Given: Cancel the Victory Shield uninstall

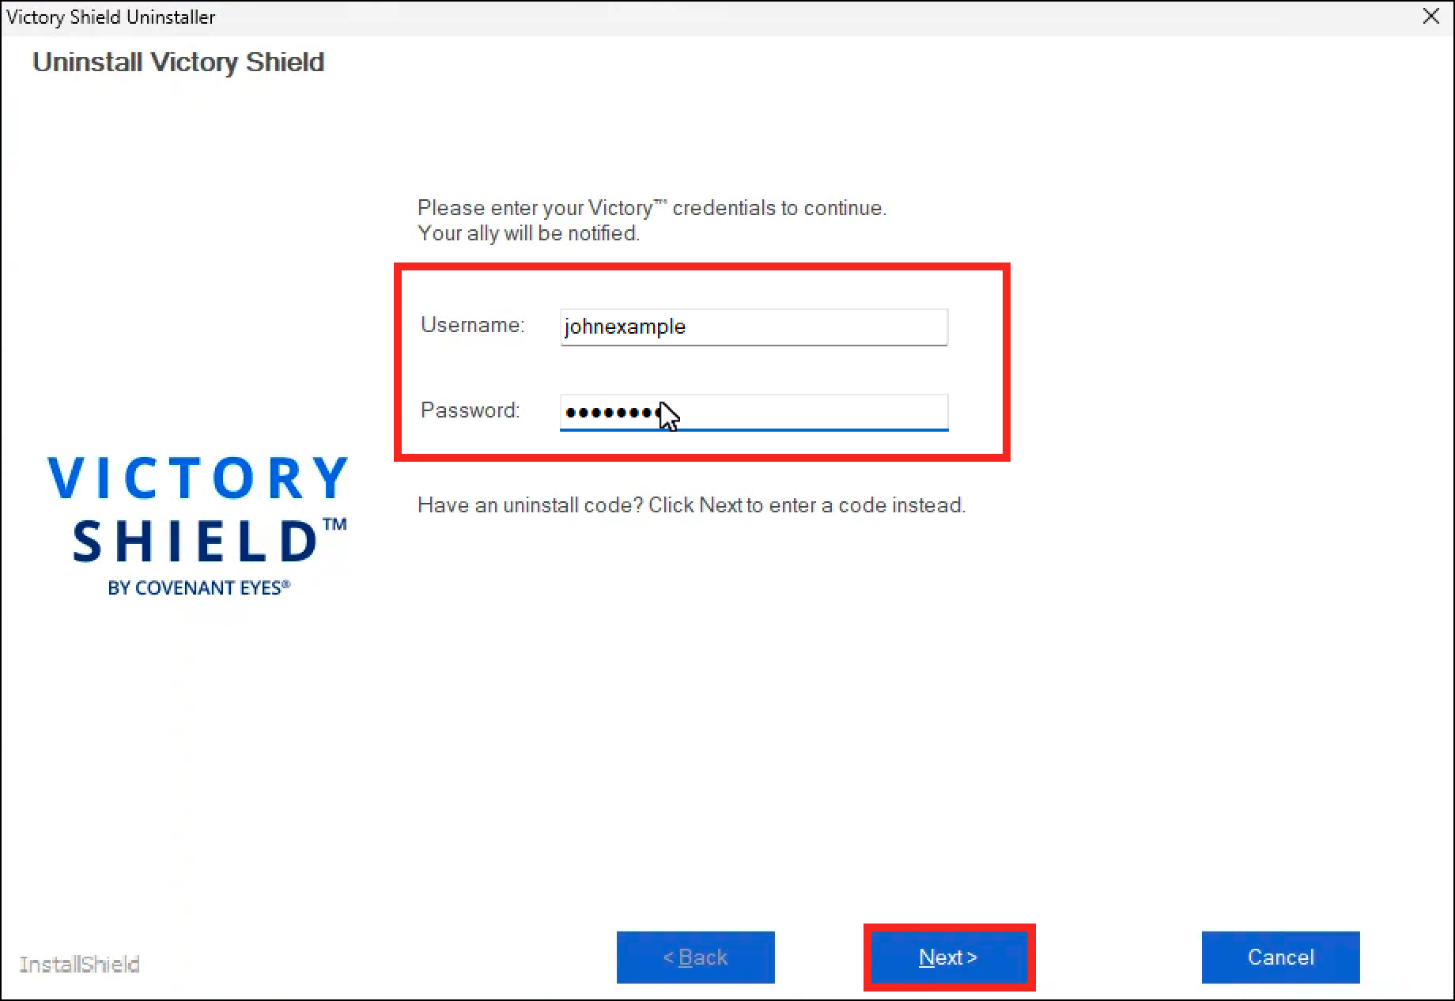Looking at the screenshot, I should point(1279,958).
